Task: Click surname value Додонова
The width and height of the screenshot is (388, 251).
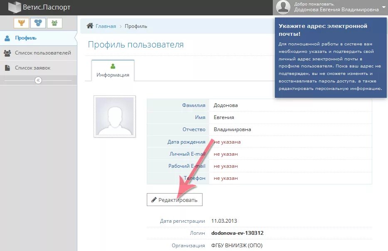Action: (226, 105)
